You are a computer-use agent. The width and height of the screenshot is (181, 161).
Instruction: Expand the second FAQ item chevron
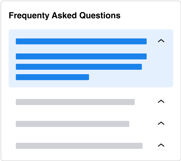click(161, 102)
